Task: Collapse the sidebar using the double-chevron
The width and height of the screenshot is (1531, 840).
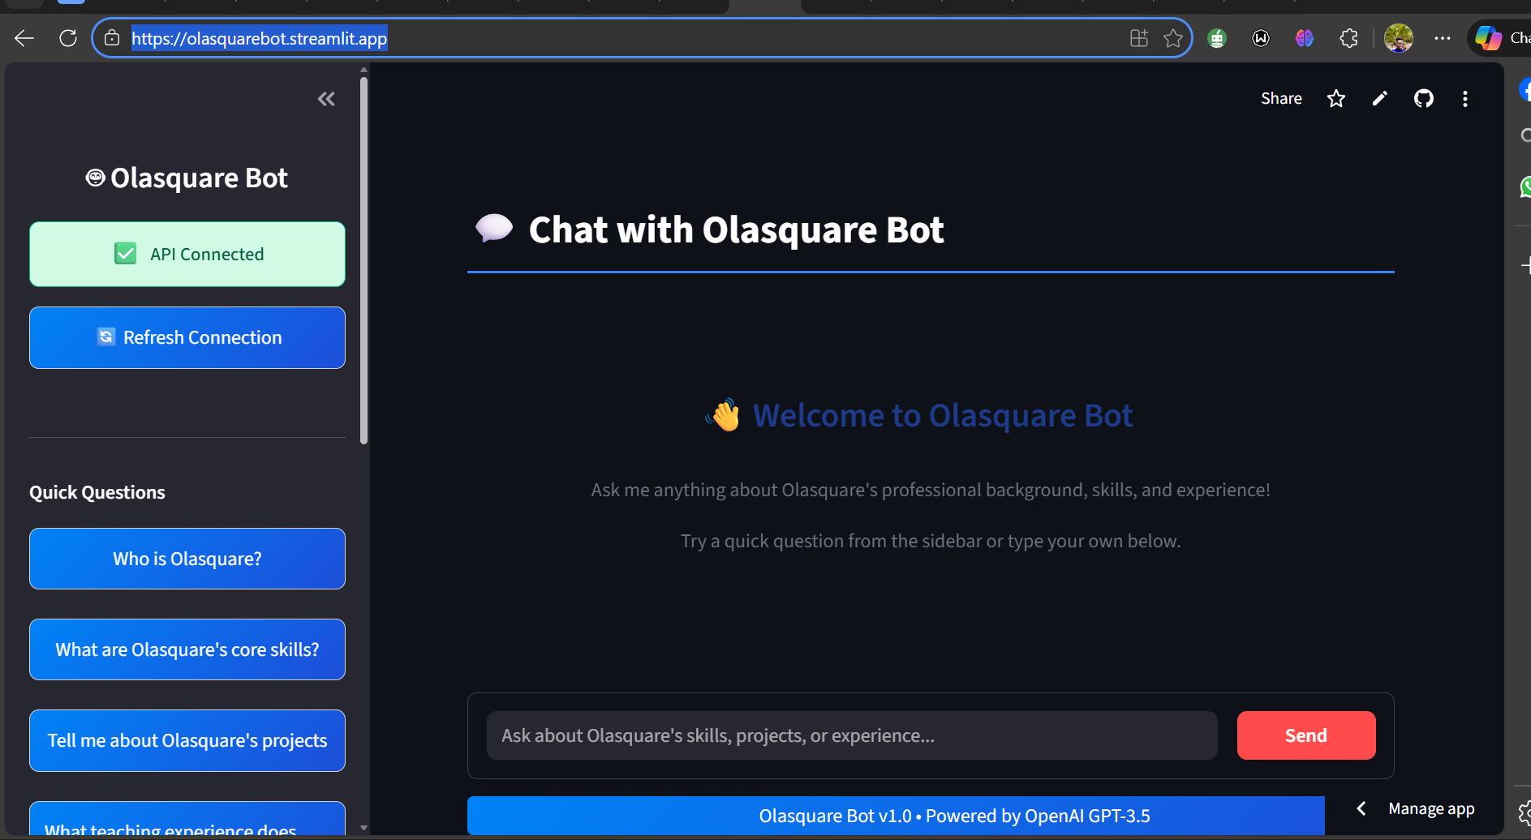Action: click(326, 98)
